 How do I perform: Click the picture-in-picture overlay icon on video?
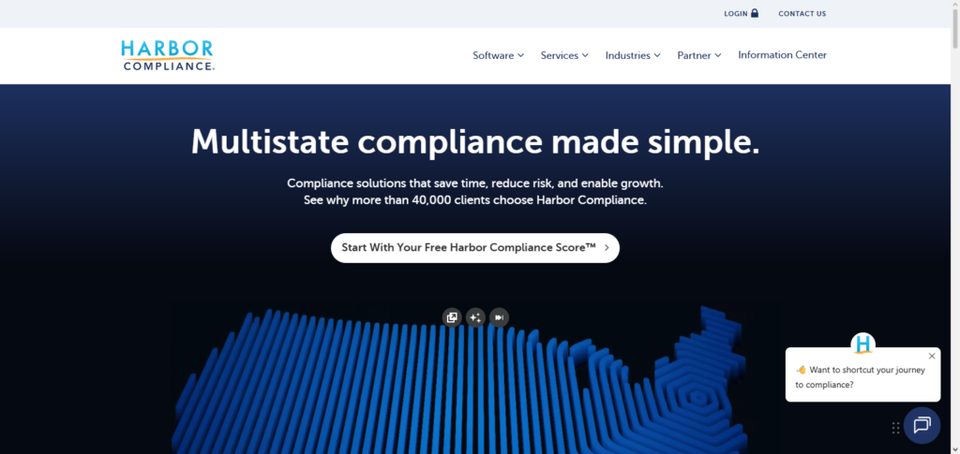[452, 317]
